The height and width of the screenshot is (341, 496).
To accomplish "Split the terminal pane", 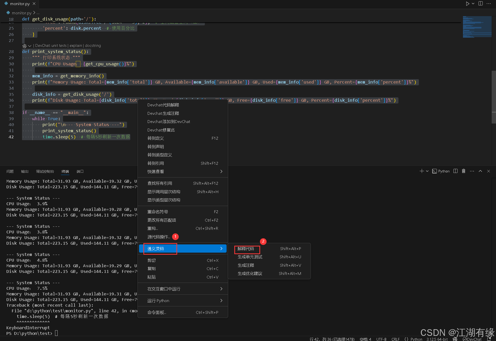I will (456, 171).
